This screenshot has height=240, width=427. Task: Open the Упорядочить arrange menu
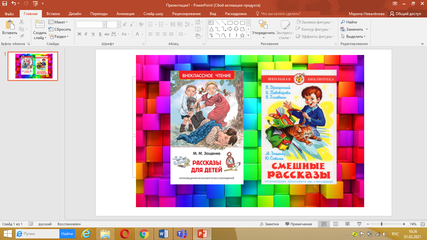point(264,30)
